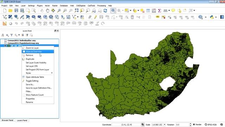
Task: Open the Project menu
Action: pos(4,6)
